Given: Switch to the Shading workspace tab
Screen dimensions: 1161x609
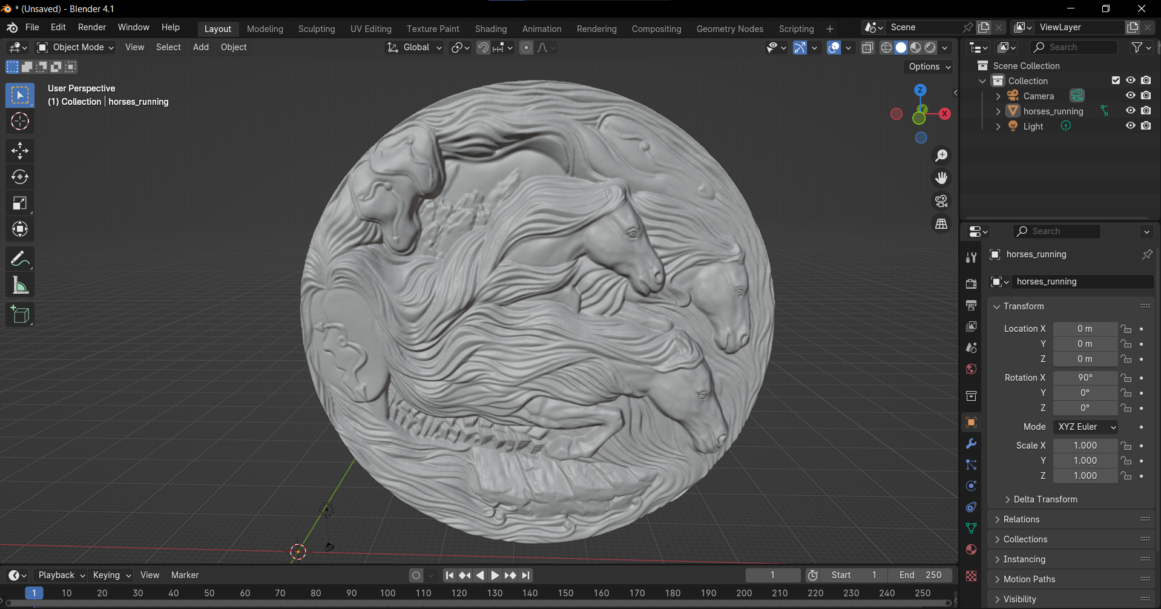Looking at the screenshot, I should tap(491, 29).
